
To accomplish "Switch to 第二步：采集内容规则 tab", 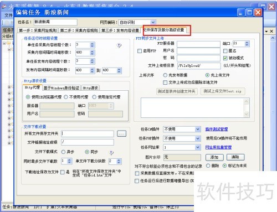I will (x=79, y=30).
